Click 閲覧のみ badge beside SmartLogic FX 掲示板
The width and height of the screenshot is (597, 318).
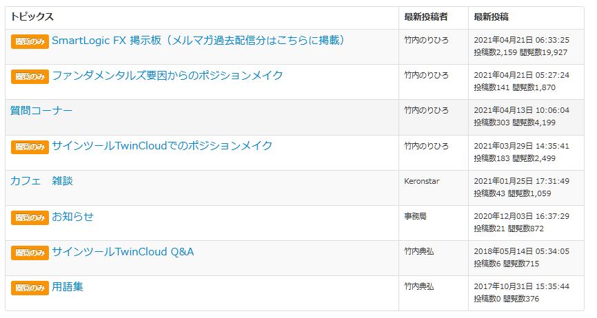coord(30,41)
